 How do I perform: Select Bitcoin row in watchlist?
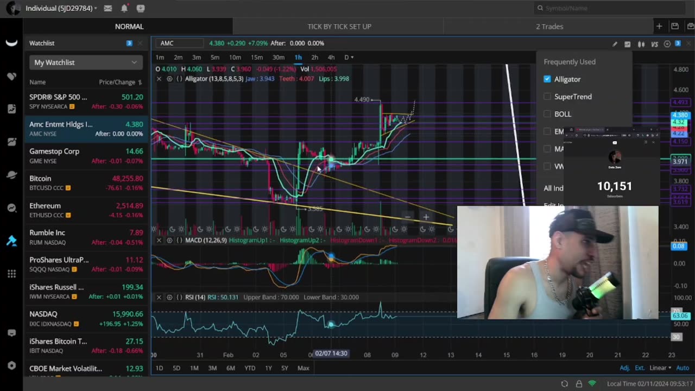(86, 183)
